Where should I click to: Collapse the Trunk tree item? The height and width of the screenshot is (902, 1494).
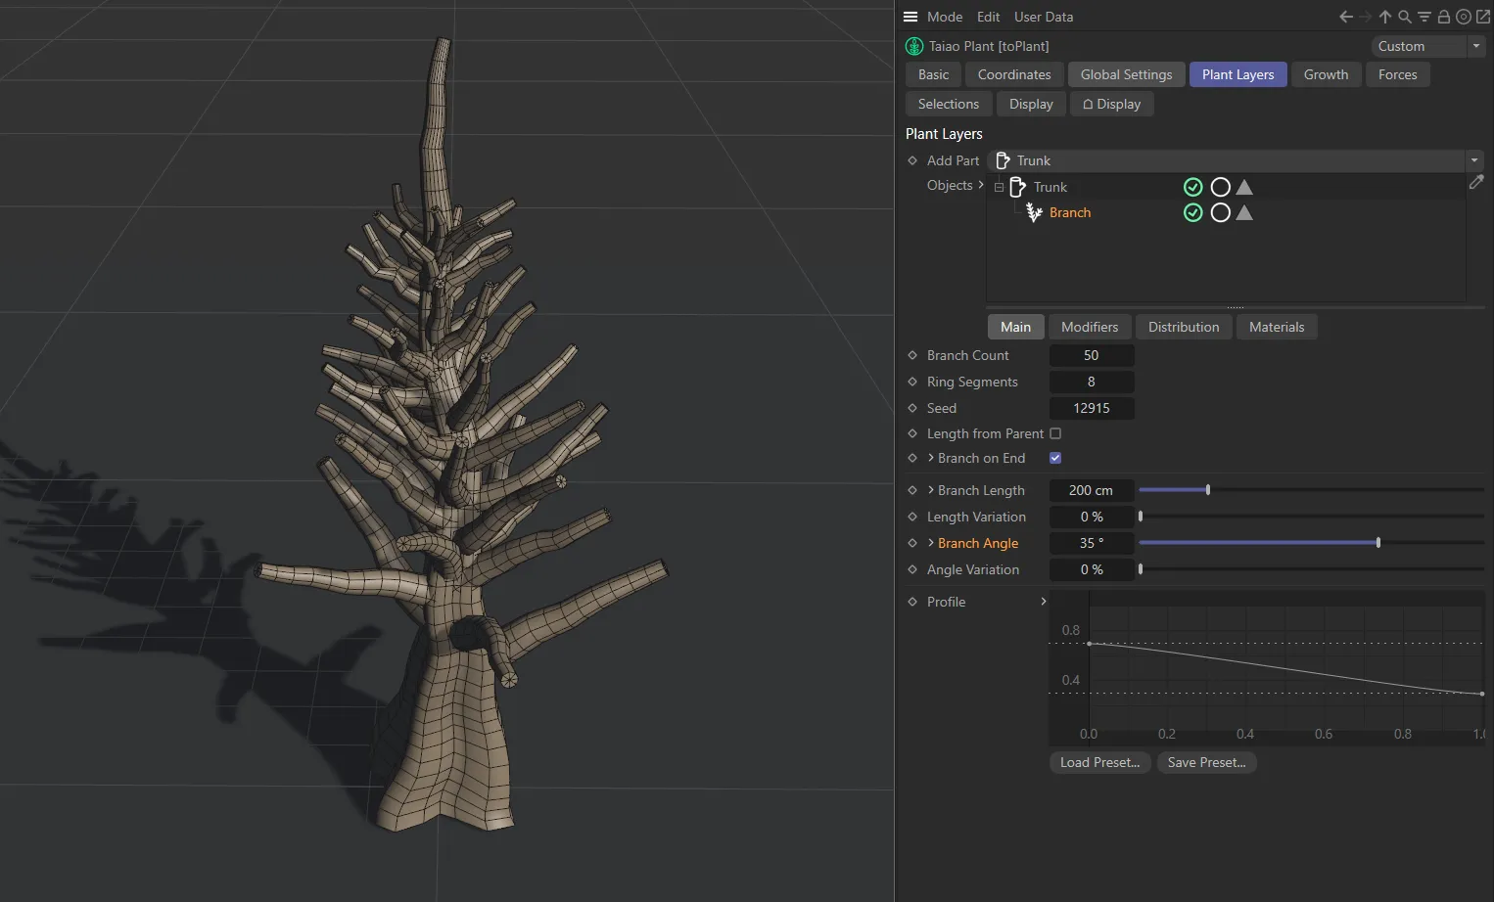[x=999, y=187]
